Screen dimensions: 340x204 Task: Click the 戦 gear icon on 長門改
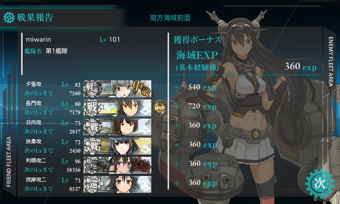click(92, 108)
